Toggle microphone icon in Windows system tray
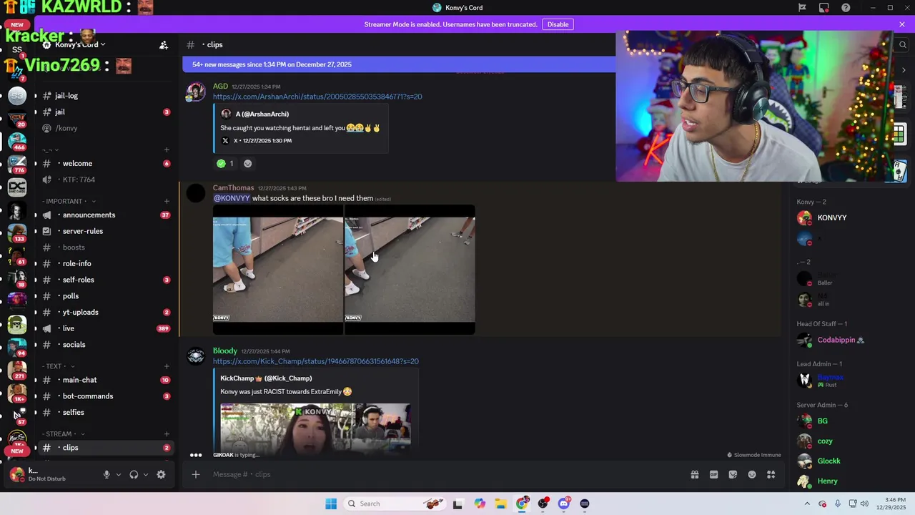 click(838, 504)
